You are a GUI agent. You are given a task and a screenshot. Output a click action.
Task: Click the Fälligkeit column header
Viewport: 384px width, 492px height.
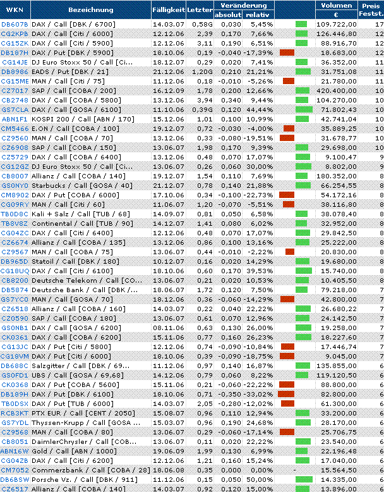[169, 9]
